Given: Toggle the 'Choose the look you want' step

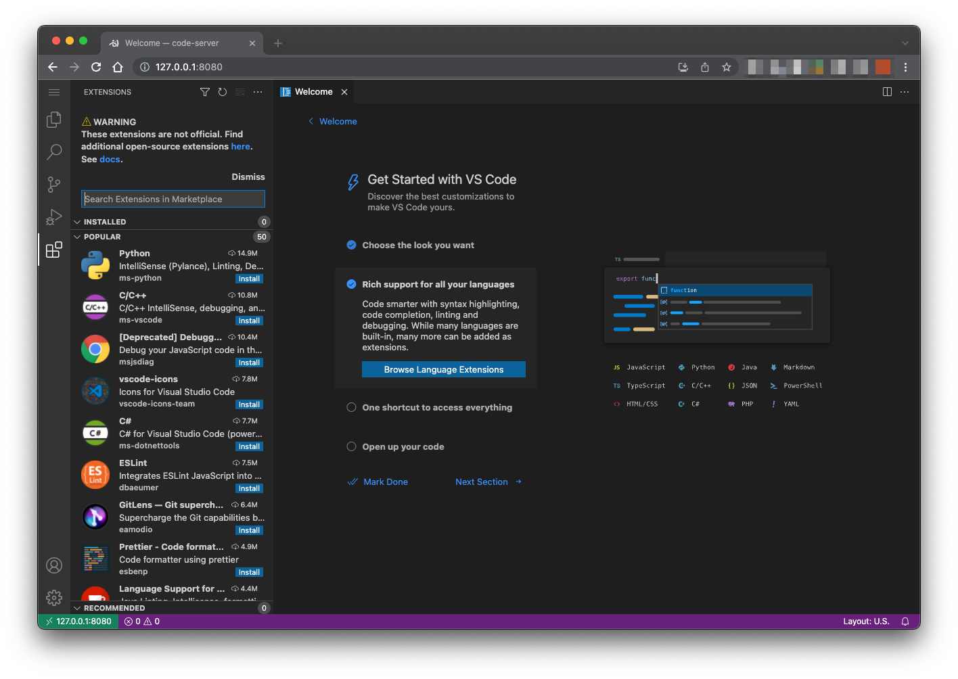Looking at the screenshot, I should (352, 245).
